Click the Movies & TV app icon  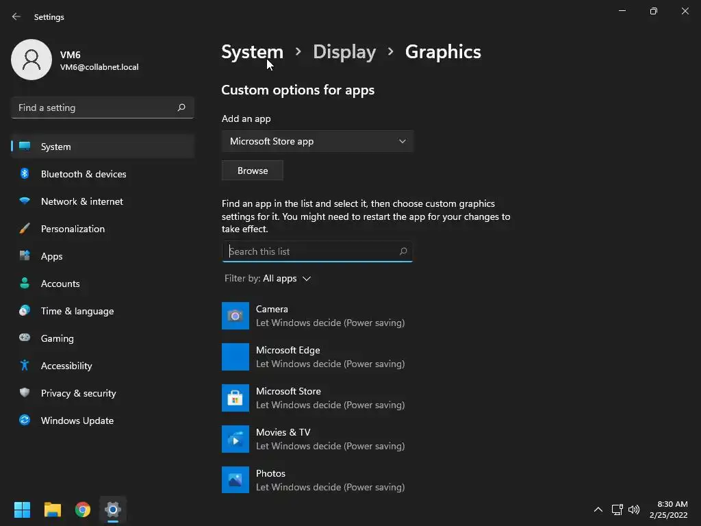pyautogui.click(x=235, y=439)
